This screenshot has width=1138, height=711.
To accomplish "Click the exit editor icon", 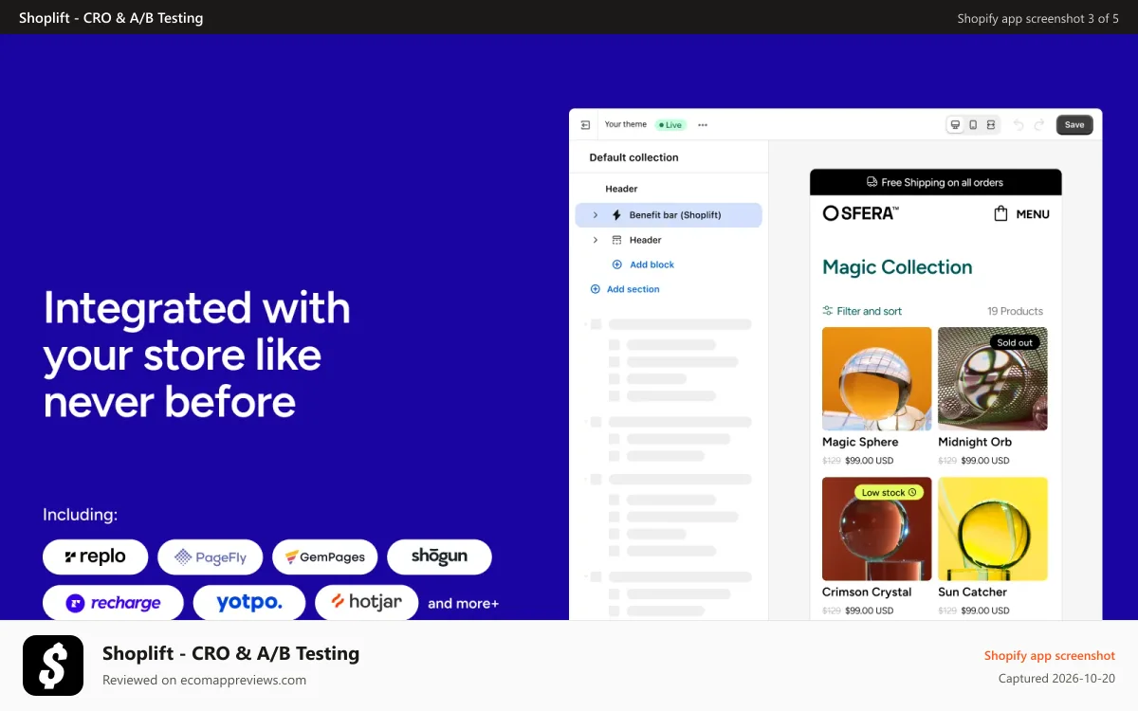I will pyautogui.click(x=585, y=125).
